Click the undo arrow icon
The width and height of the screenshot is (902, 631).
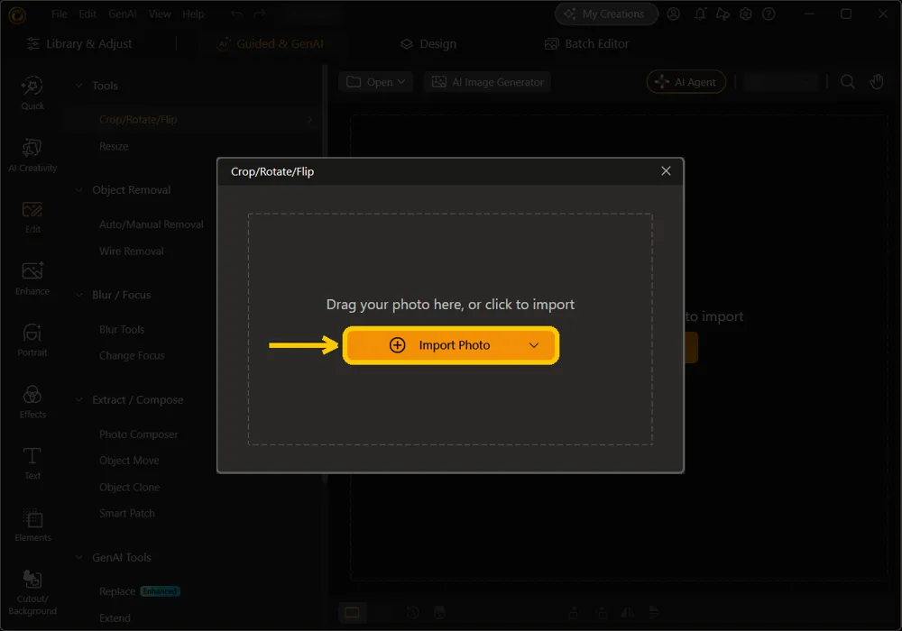tap(236, 14)
